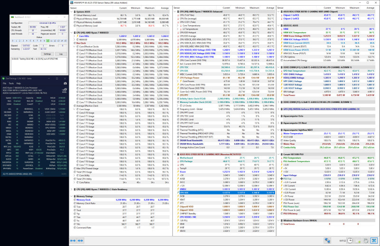Click TestMem5 thread status cell 0
380x246 pixels.
13,41
